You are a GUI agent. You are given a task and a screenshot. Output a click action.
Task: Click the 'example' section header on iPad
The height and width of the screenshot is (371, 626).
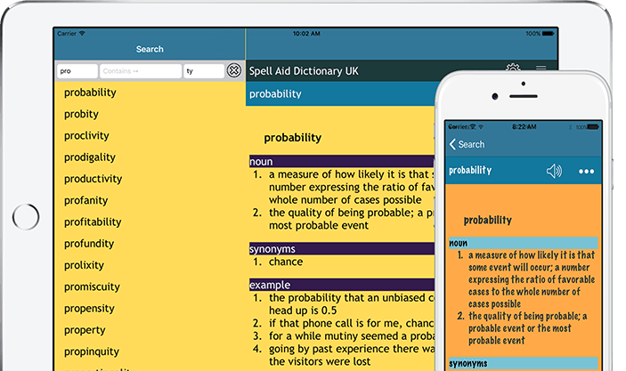342,285
